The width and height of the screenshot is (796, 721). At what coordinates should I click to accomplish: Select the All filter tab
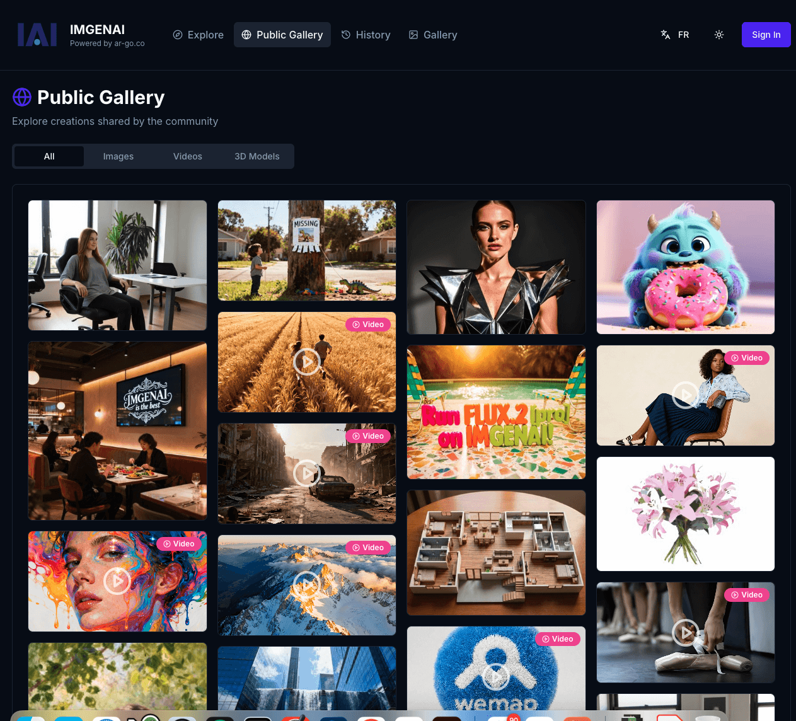tap(49, 156)
